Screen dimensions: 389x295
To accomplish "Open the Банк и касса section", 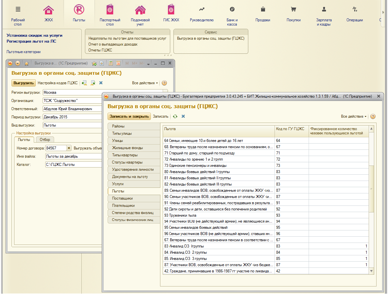I will pyautogui.click(x=232, y=15).
